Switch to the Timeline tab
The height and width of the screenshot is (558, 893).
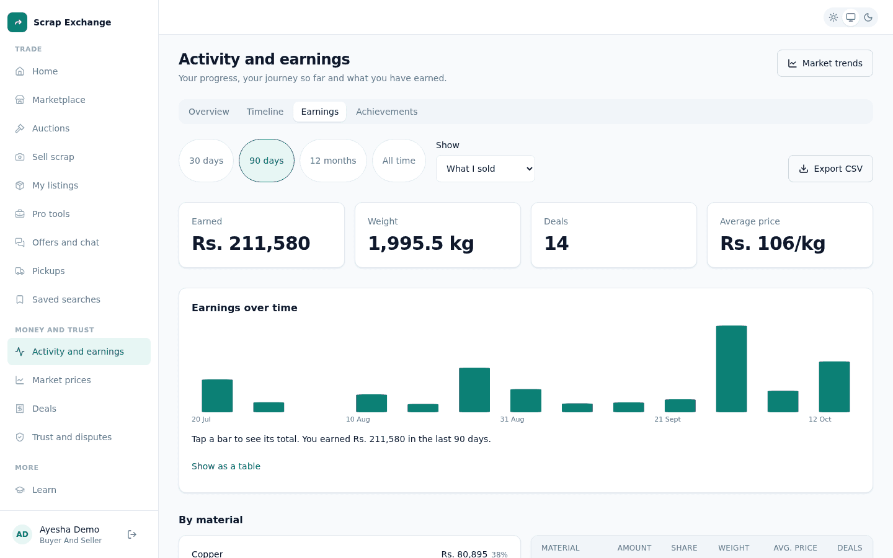click(x=265, y=112)
